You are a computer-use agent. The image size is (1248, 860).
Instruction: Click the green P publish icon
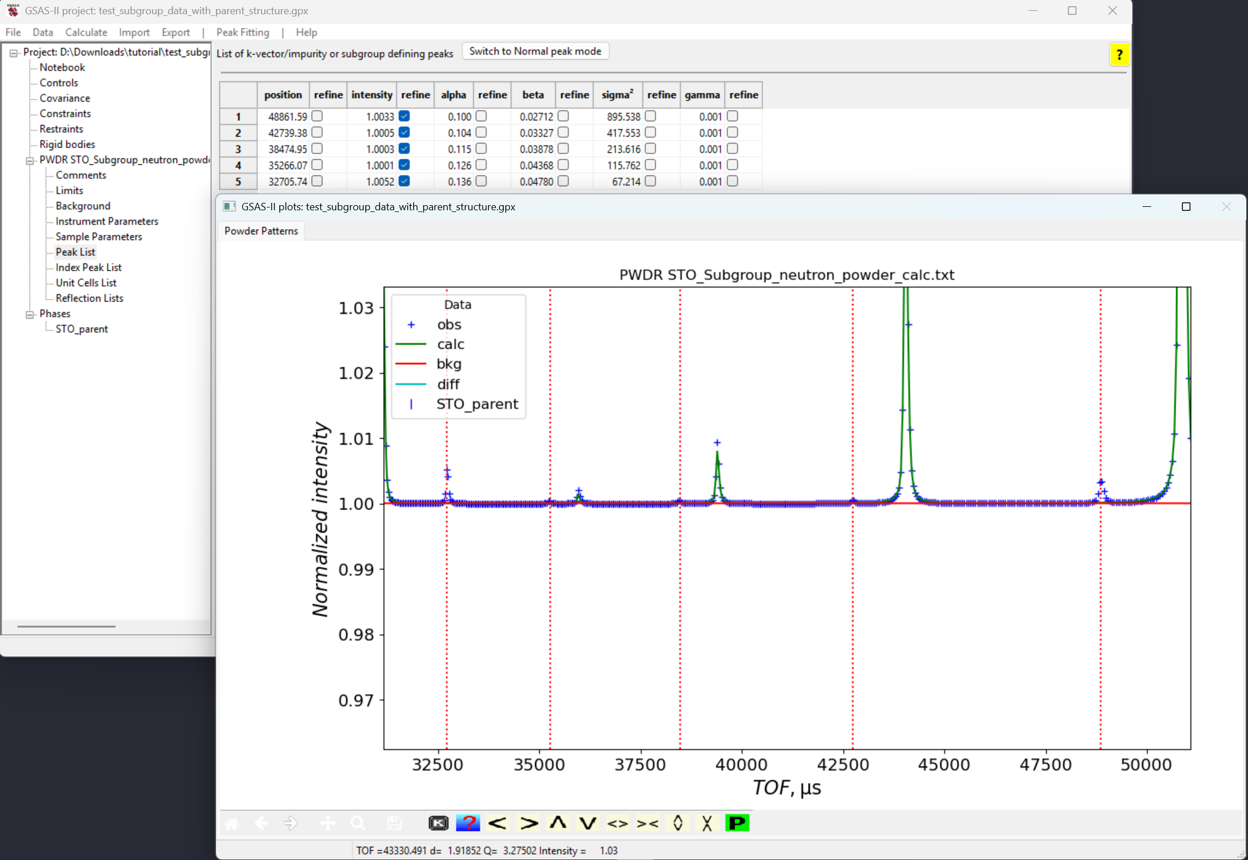point(736,823)
